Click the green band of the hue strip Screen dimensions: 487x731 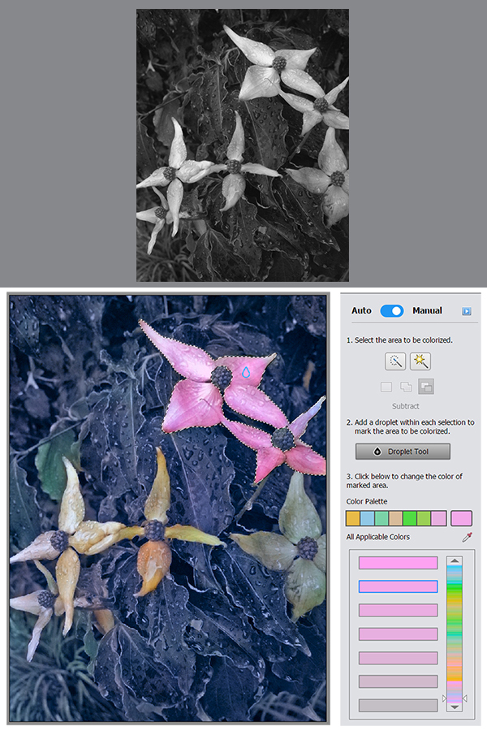pyautogui.click(x=455, y=590)
